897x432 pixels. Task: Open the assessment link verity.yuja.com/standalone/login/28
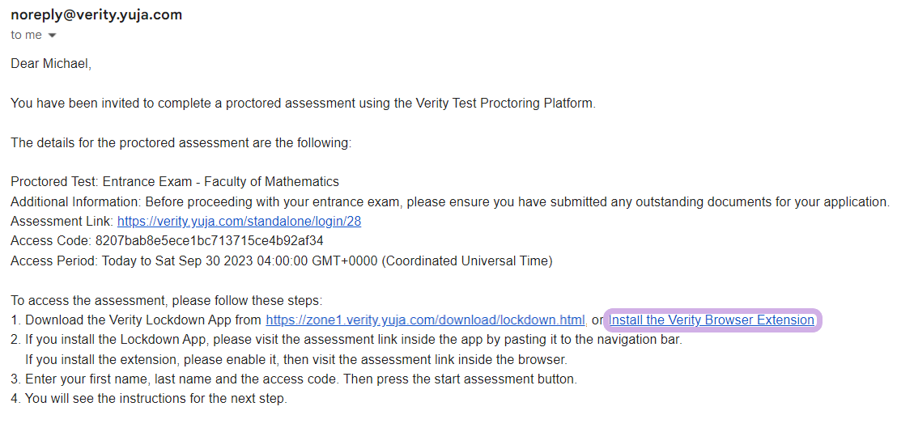[x=239, y=221]
